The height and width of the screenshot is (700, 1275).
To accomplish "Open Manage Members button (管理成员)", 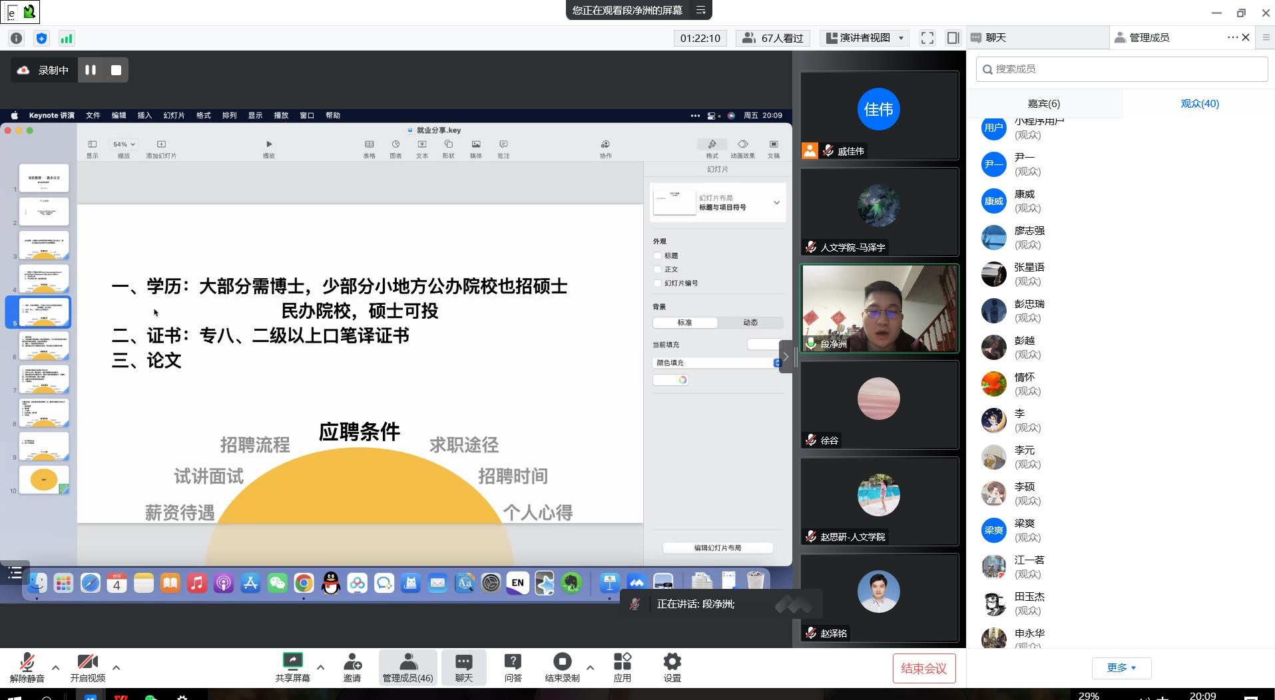I will (x=407, y=667).
